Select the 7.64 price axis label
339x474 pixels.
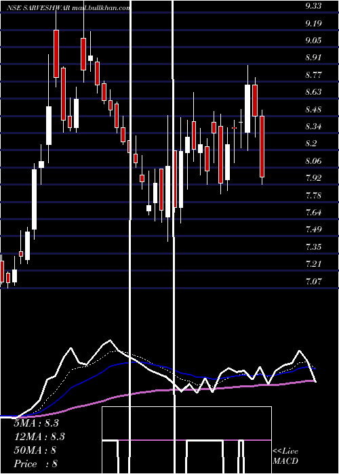(313, 212)
